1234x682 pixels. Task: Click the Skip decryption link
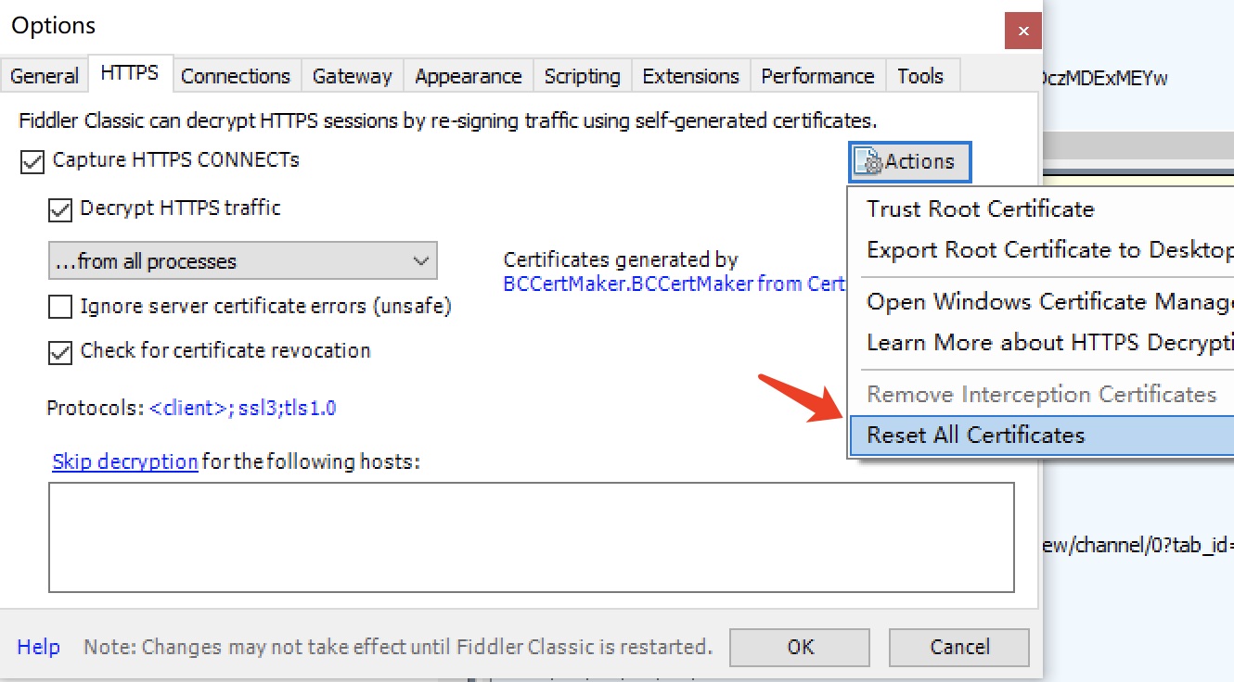[124, 461]
